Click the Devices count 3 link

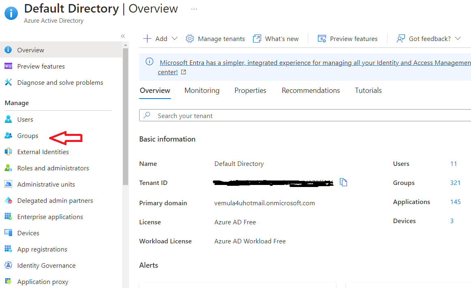pyautogui.click(x=452, y=221)
